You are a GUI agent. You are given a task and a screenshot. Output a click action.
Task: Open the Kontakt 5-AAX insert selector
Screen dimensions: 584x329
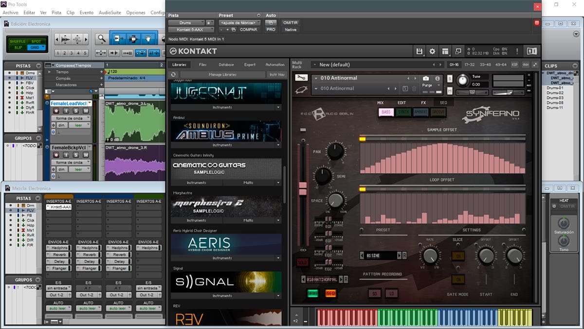[192, 30]
